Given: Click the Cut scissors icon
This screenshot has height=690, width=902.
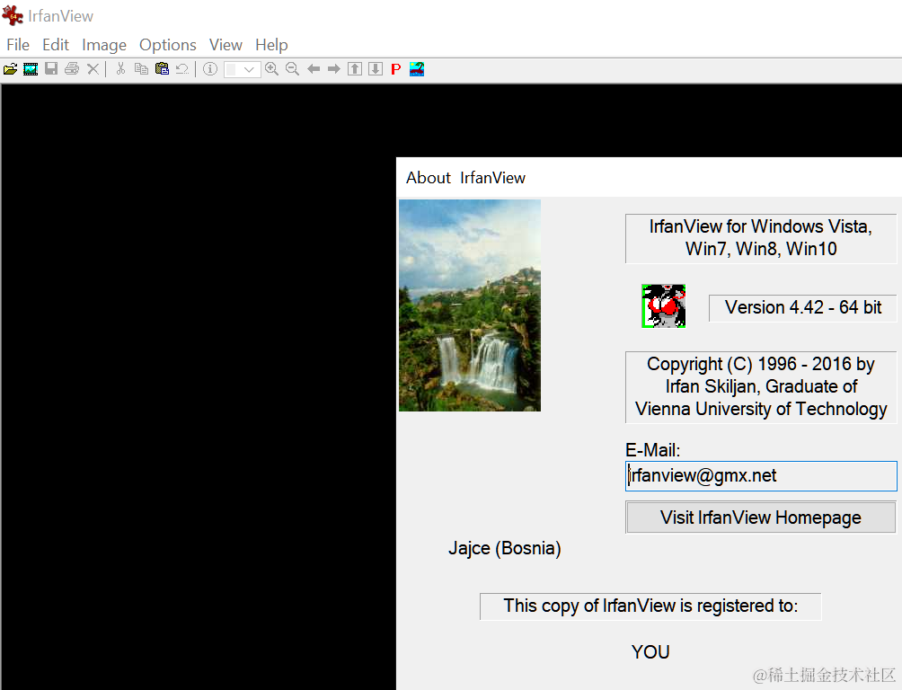Looking at the screenshot, I should [120, 69].
